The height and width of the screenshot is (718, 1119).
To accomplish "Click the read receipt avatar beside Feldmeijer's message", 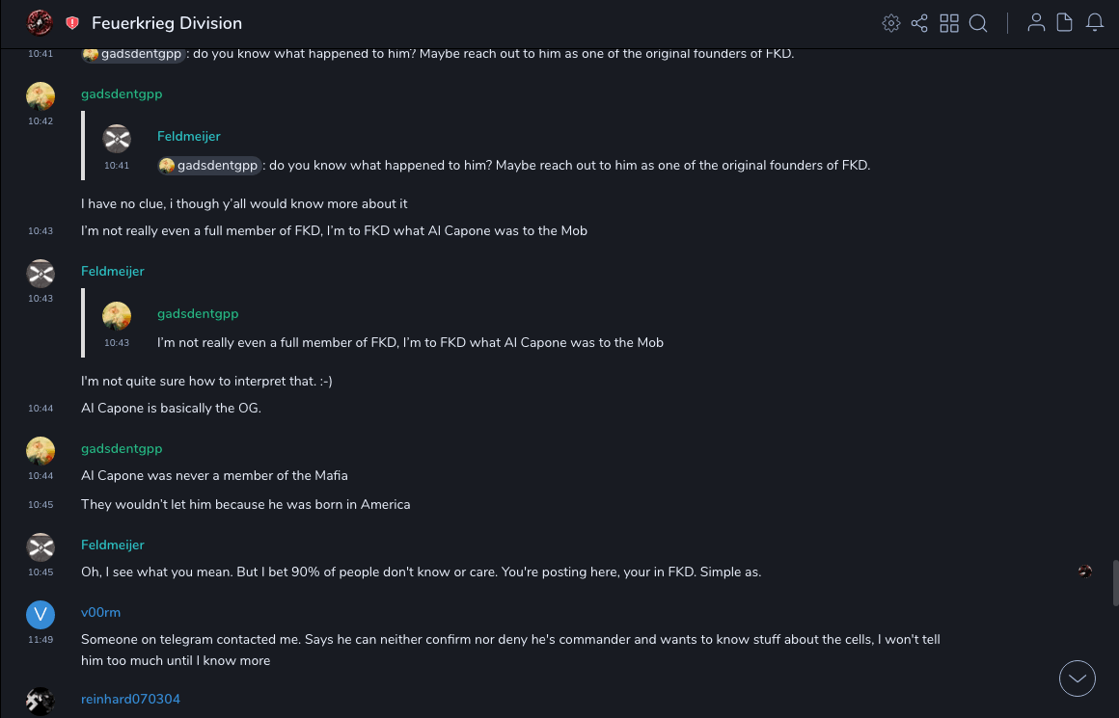I will pos(1085,572).
